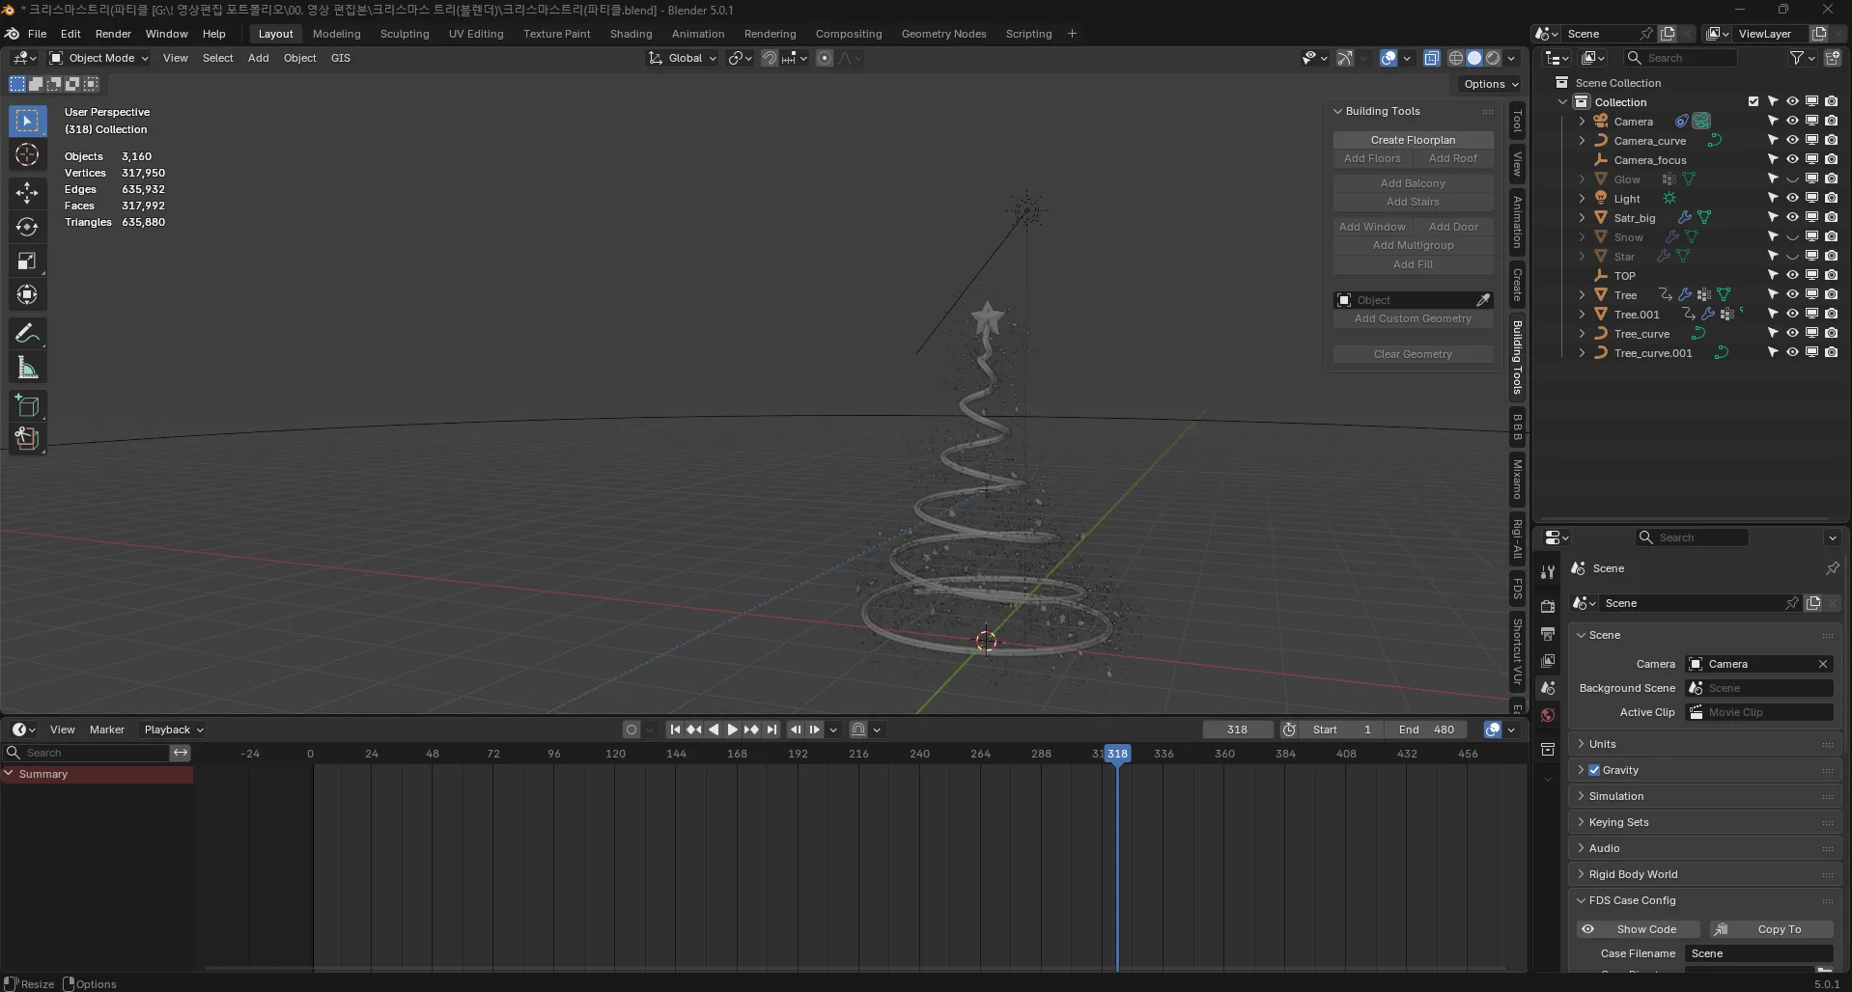Pick the Add Cube tool
The image size is (1852, 992).
pyautogui.click(x=27, y=406)
